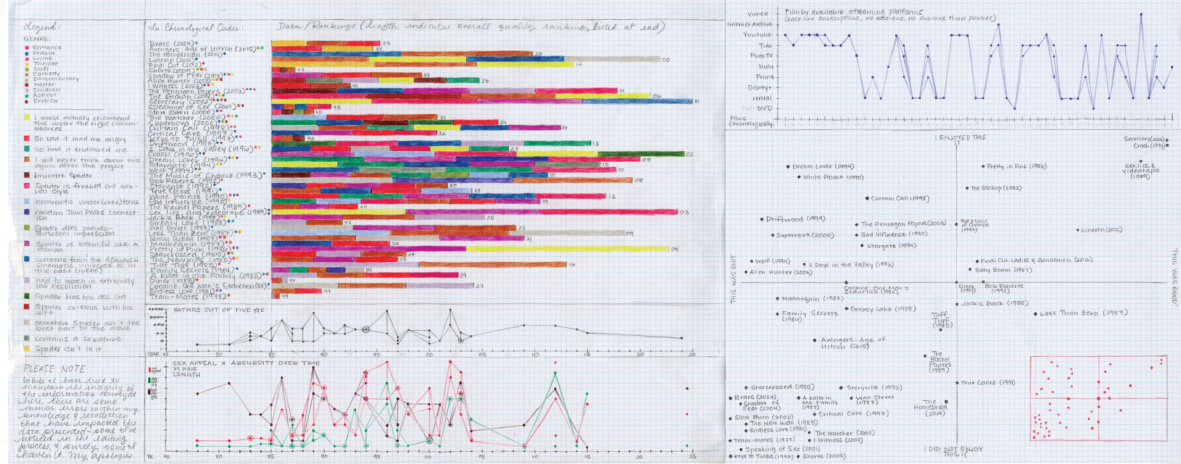
Task: Select the 'Spader co-stars with his wife' swatch
Action: pyautogui.click(x=27, y=307)
